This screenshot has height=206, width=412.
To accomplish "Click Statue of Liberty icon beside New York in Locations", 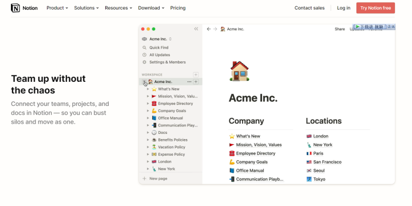I will click(309, 145).
